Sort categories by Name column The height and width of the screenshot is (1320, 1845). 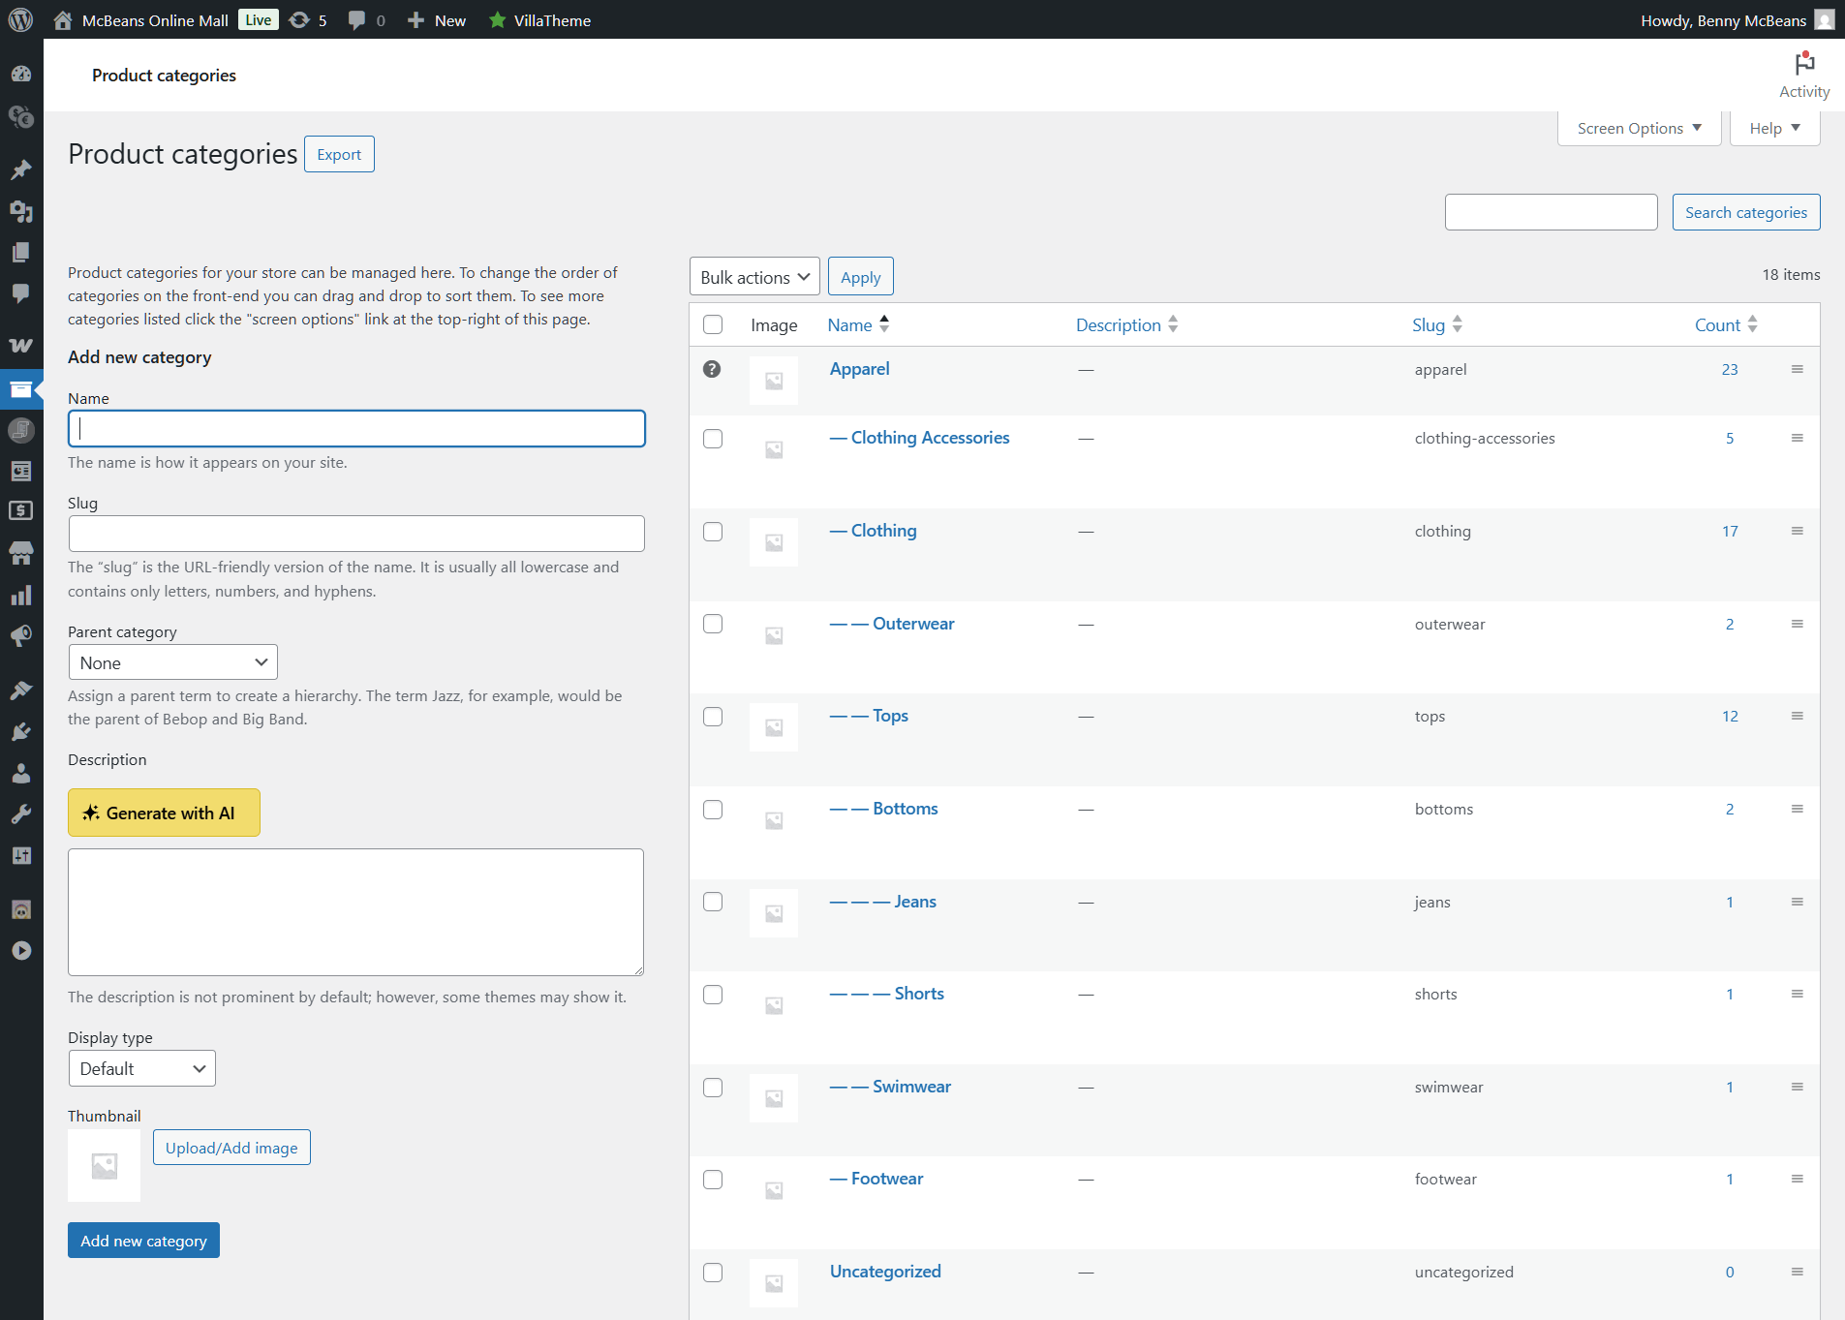[858, 324]
